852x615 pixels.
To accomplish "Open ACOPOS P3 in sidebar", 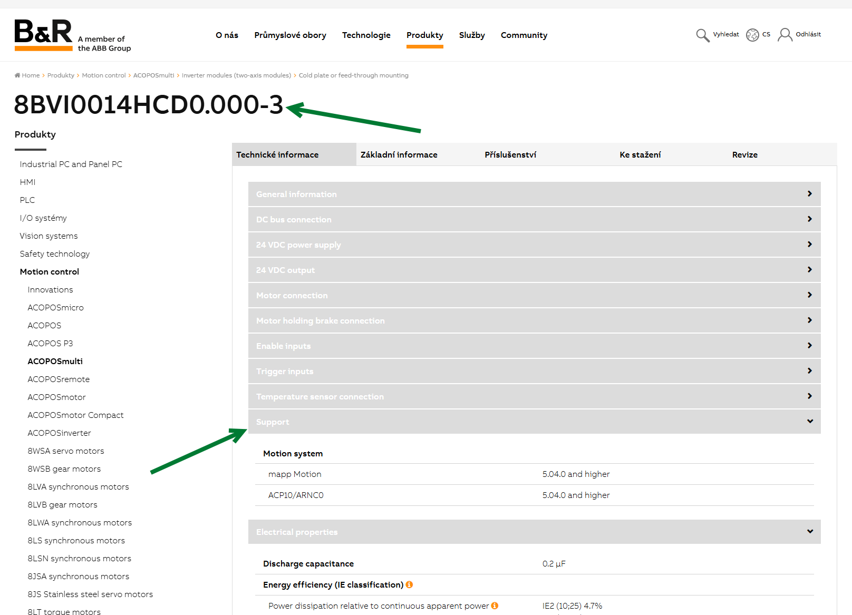I will (x=50, y=344).
